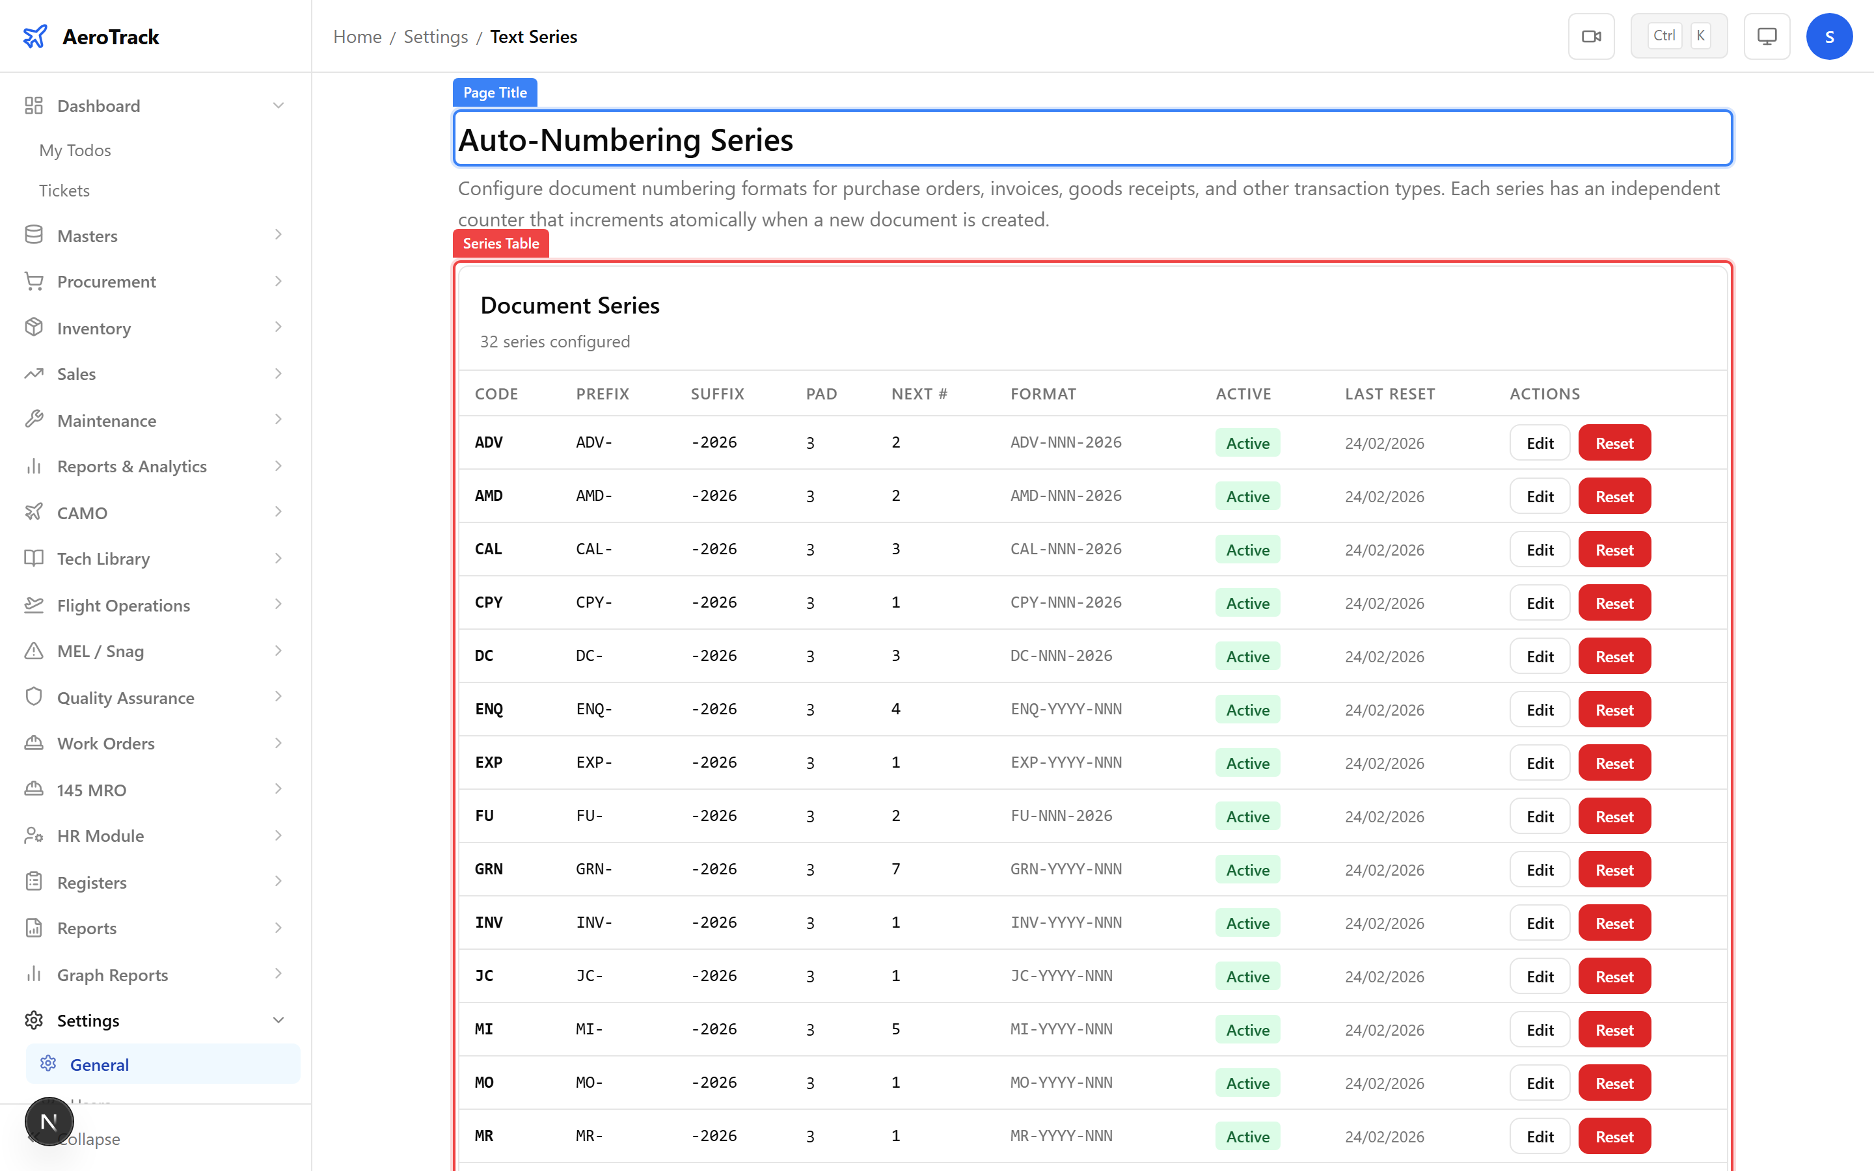Viewport: 1874px width, 1171px height.
Task: Toggle Active status on the GRN series row
Action: point(1247,869)
